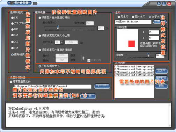
Task: Select no watermark radio option
Action: [119, 17]
